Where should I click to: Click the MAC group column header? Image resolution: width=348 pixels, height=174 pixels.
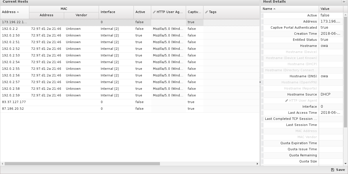click(x=64, y=9)
